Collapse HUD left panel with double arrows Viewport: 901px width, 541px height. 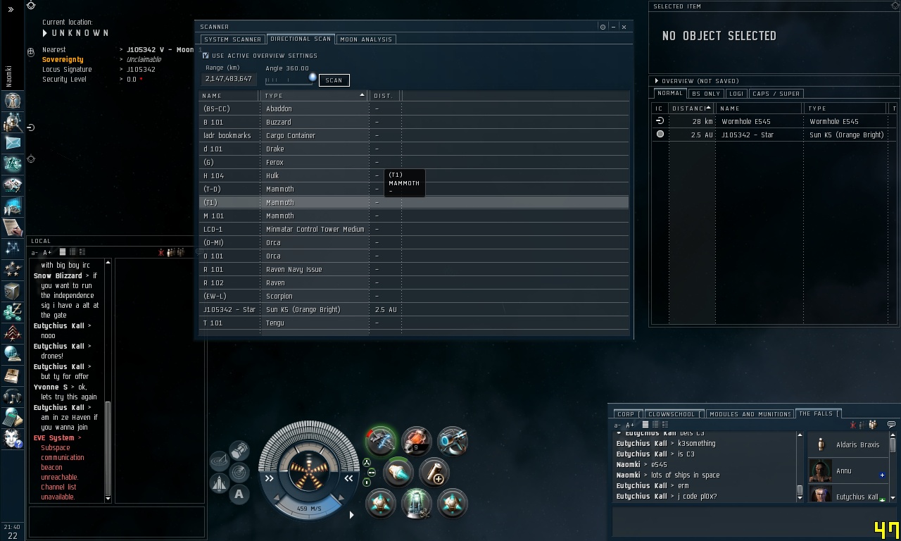269,478
